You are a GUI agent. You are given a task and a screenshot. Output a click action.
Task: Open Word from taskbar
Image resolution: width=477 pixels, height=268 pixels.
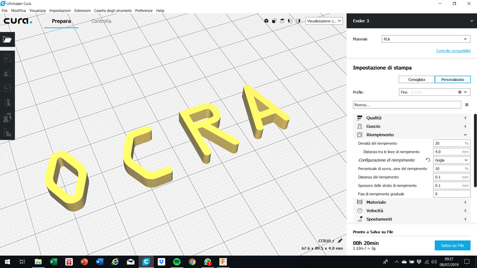100,262
